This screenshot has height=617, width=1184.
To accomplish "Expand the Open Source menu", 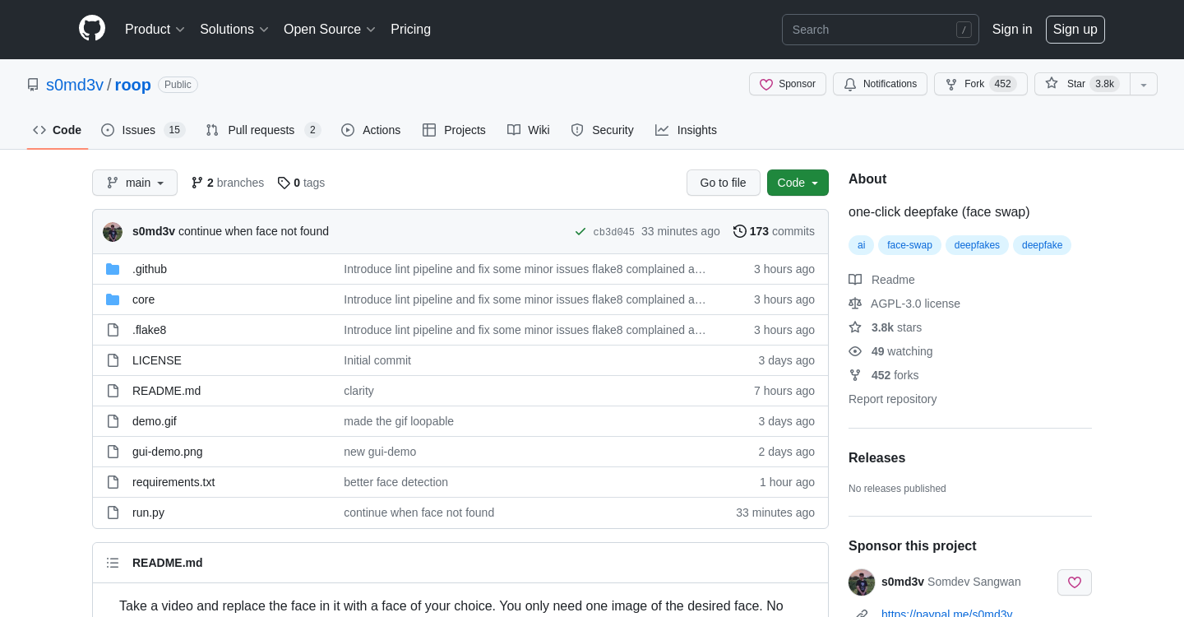I will pyautogui.click(x=330, y=30).
